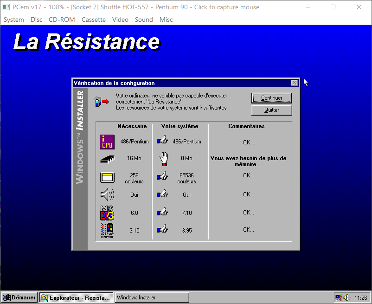Click the volume speaker in system tray
372x304 pixels.
point(346,298)
